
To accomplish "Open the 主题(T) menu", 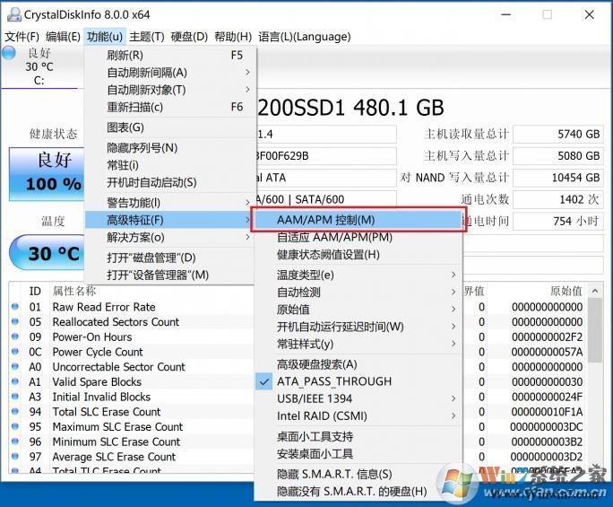I will point(147,37).
